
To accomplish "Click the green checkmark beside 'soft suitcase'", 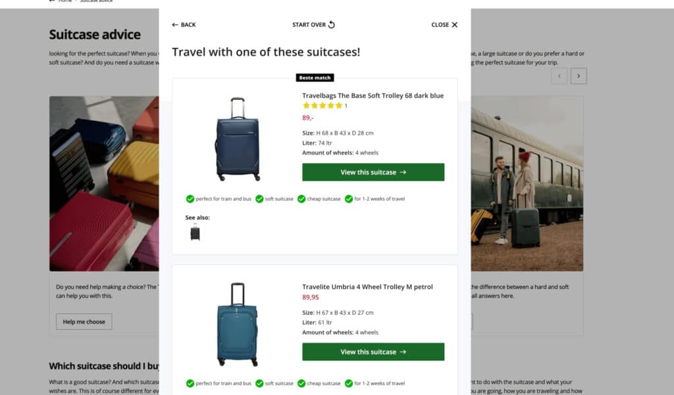I will (x=259, y=198).
